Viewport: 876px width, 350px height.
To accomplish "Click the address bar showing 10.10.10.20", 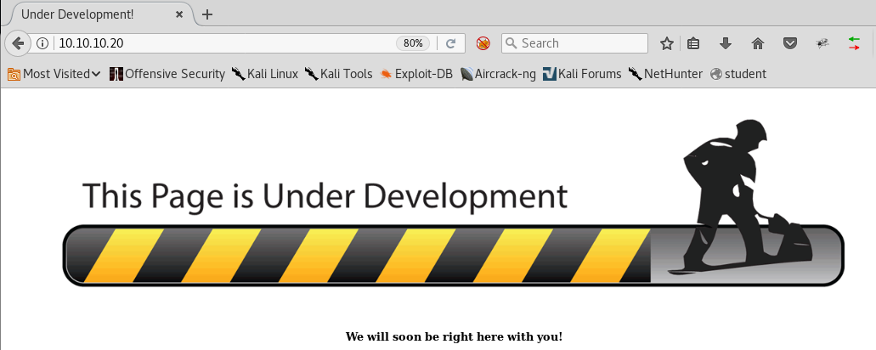I will click(x=221, y=43).
